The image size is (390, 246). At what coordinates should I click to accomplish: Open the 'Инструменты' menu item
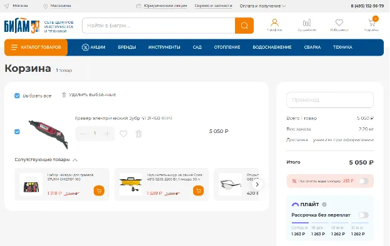point(164,47)
